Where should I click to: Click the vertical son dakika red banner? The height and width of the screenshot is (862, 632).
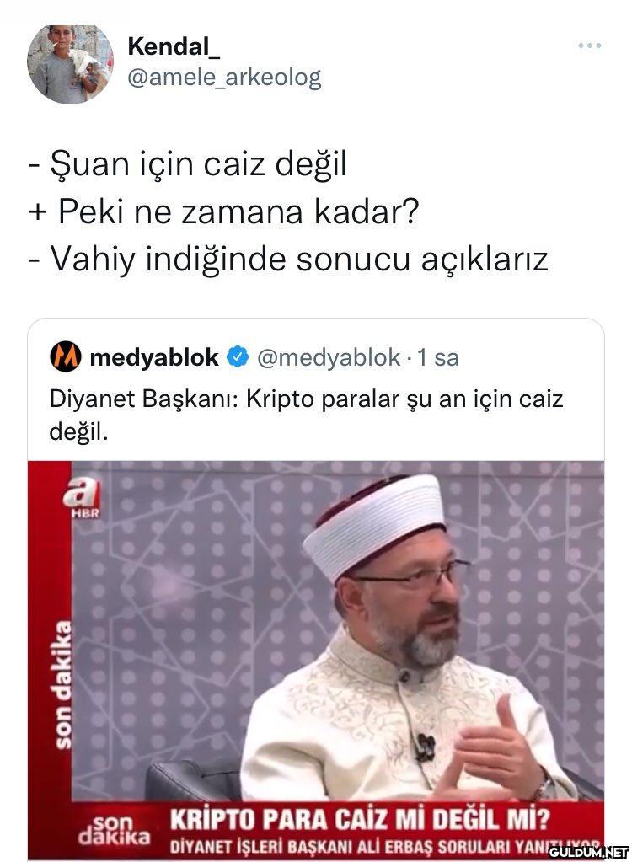pyautogui.click(x=64, y=684)
